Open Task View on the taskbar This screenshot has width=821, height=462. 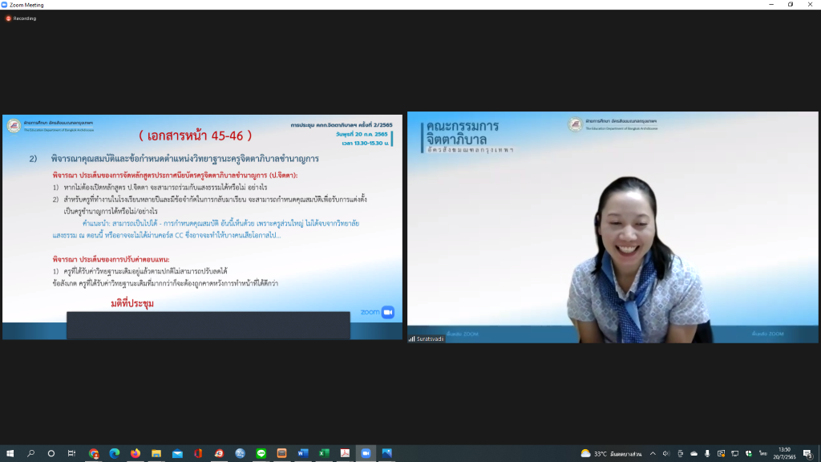[71, 453]
